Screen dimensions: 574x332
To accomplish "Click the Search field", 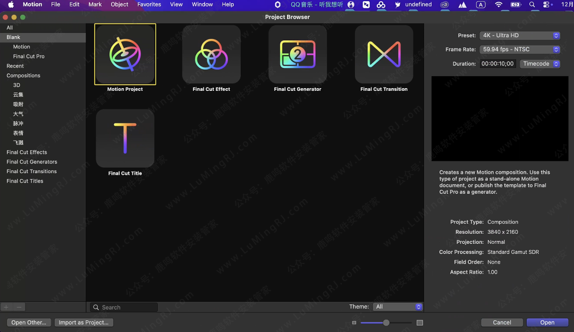I will point(128,307).
